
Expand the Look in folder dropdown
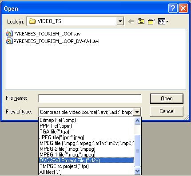click(120, 21)
